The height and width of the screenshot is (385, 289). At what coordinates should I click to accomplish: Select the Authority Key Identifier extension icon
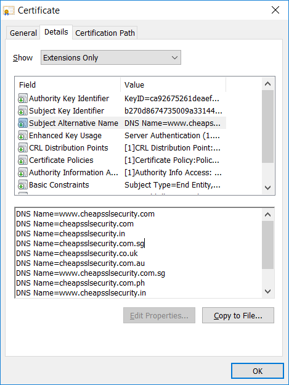[x=23, y=98]
